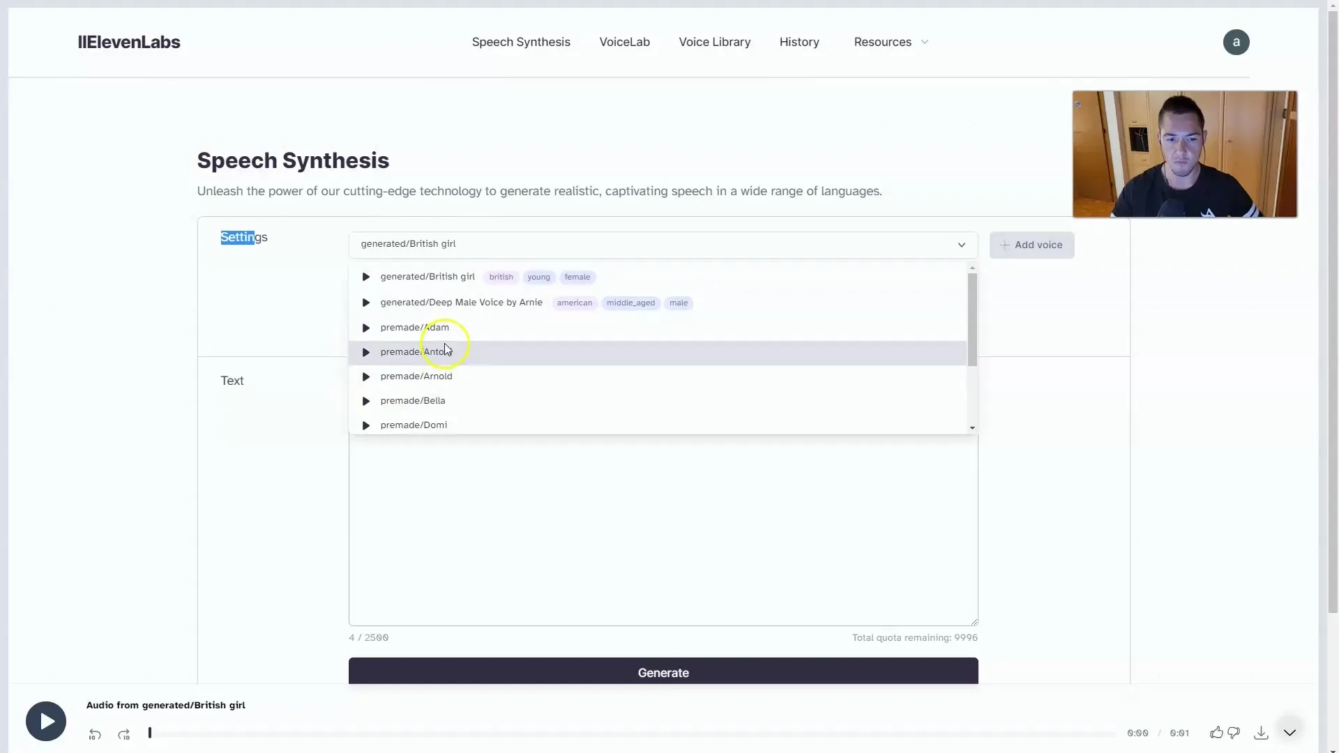Click the play button for British girl voice
The height and width of the screenshot is (753, 1339).
click(365, 277)
